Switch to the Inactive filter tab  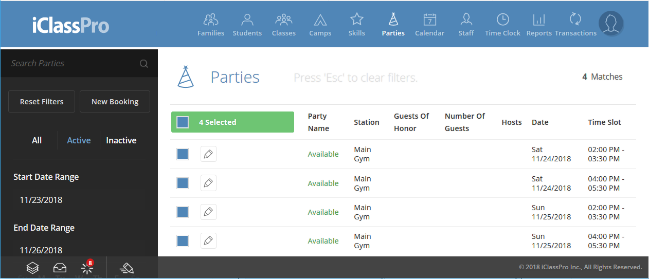(121, 140)
